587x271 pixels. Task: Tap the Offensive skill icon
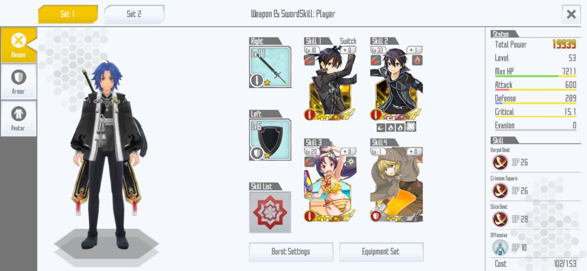[x=500, y=248]
